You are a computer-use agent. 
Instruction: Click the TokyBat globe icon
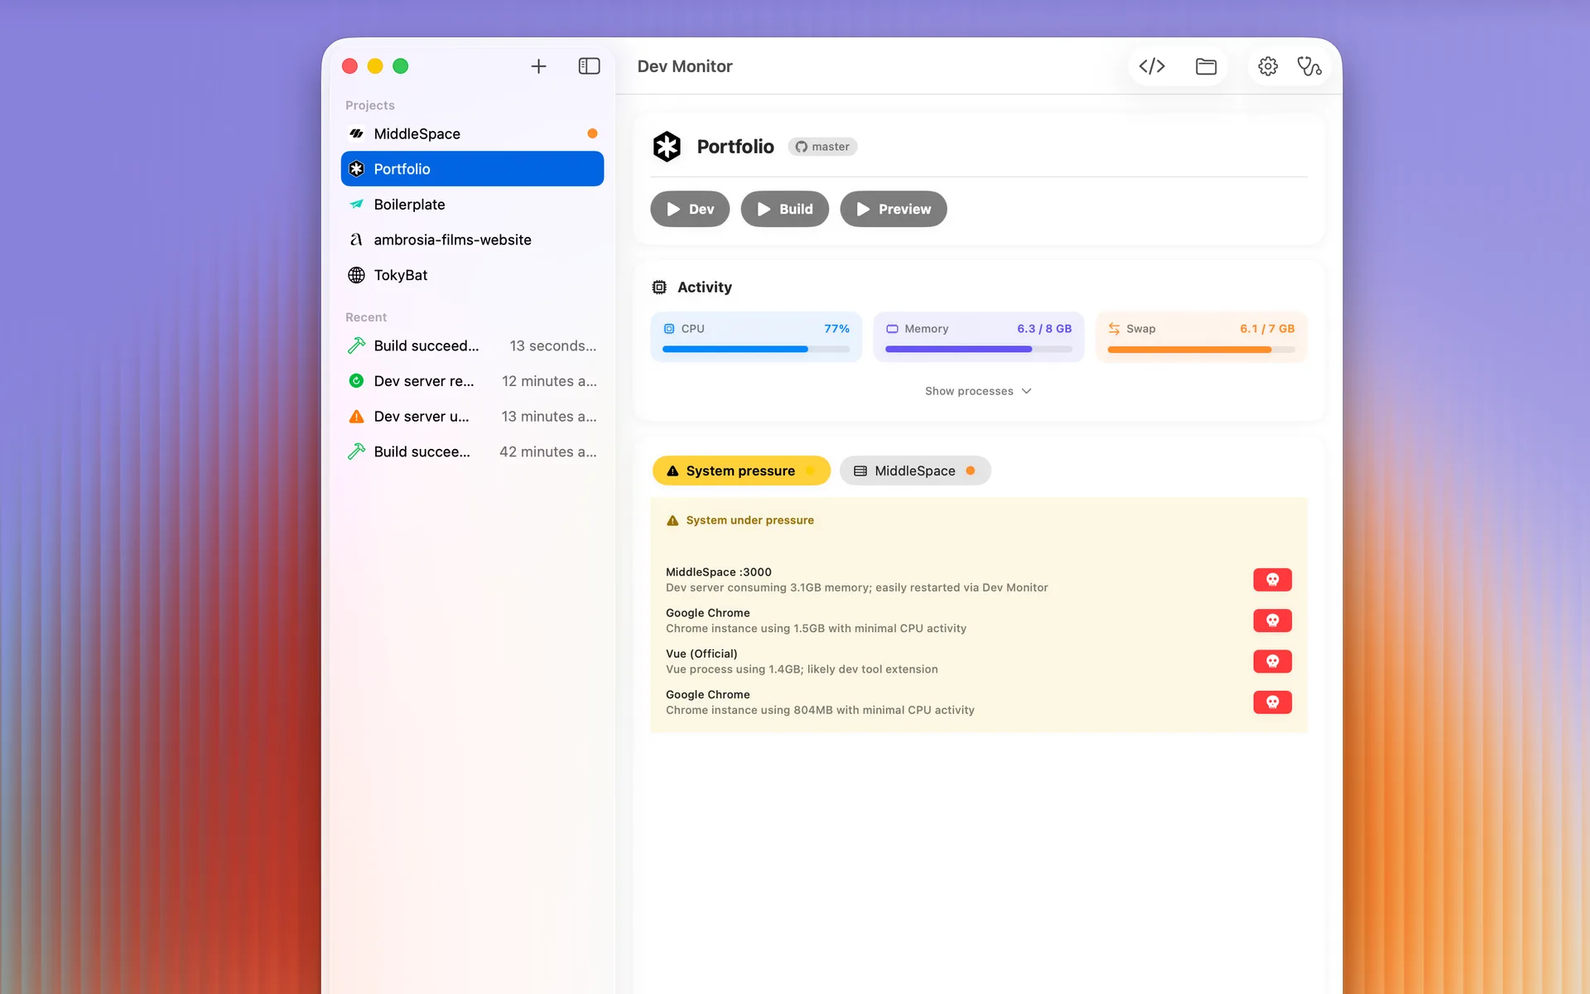coord(356,275)
